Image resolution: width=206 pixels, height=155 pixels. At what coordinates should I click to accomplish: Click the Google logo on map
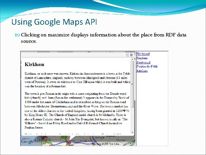[x=27, y=142]
